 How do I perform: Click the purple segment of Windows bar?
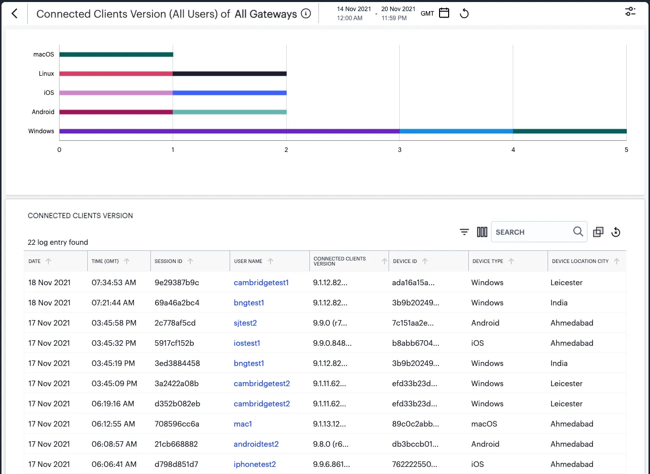click(x=230, y=131)
